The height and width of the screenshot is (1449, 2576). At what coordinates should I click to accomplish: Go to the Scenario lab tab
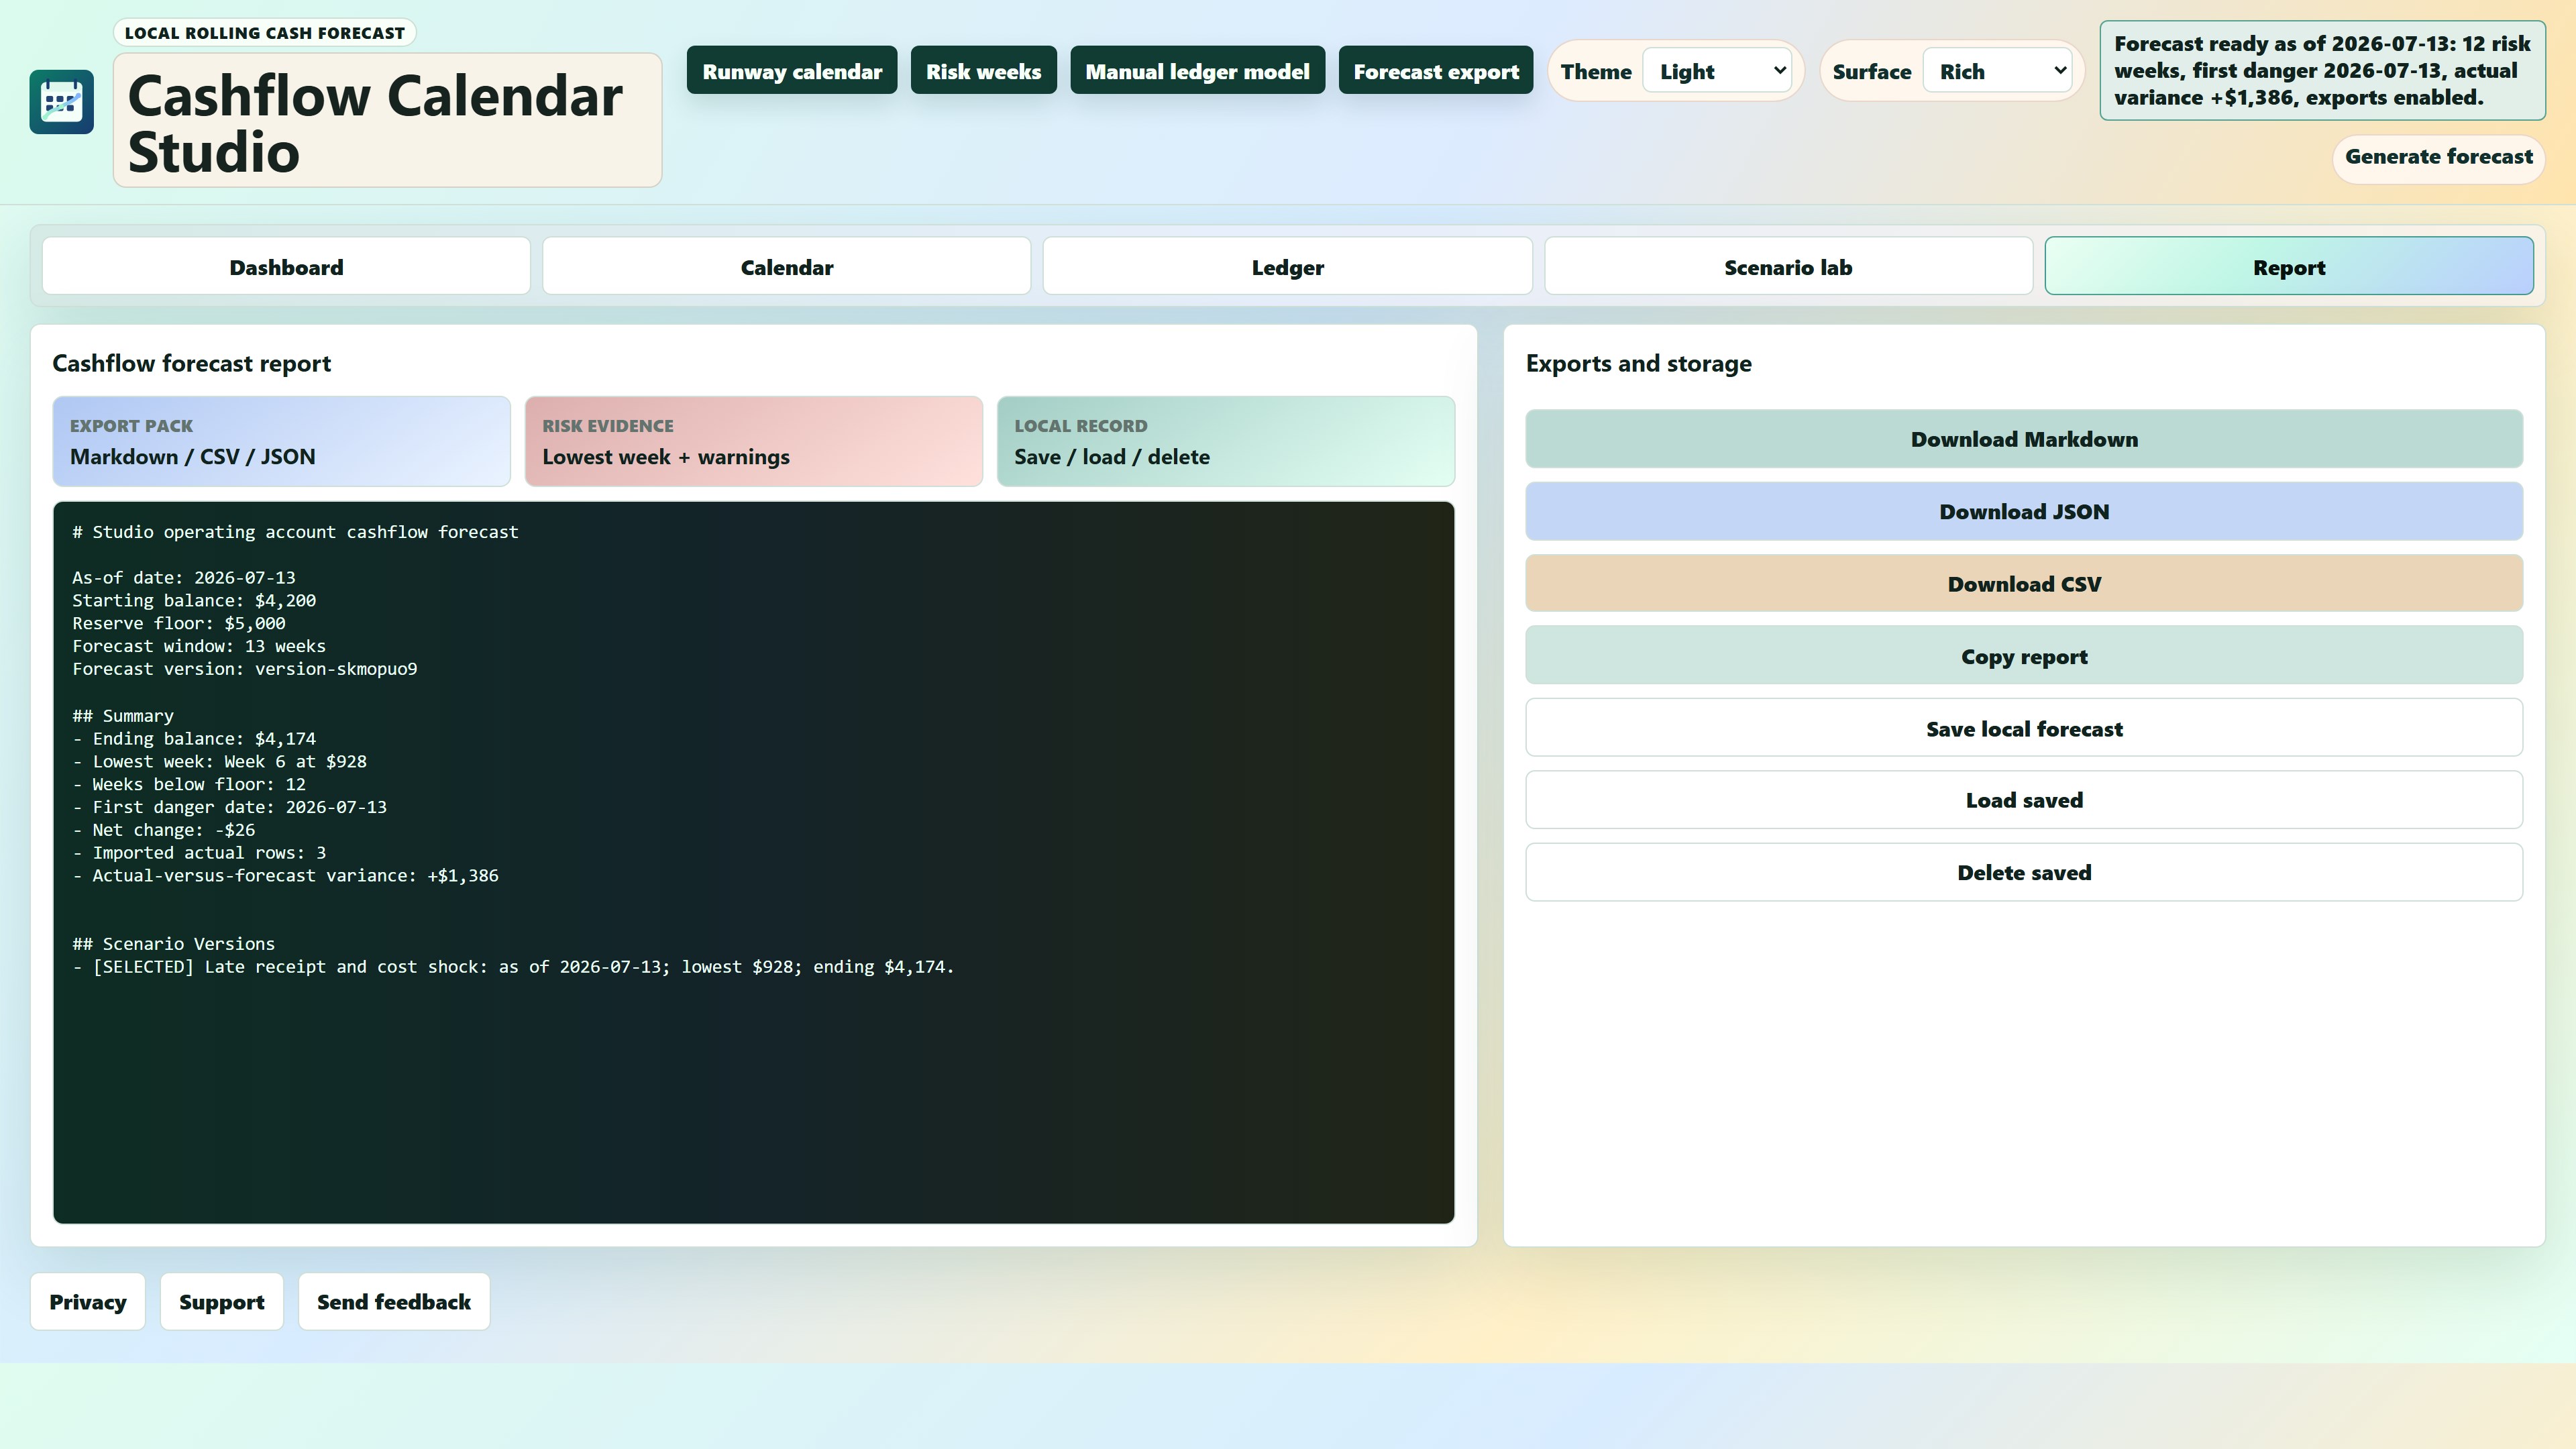tap(1788, 267)
